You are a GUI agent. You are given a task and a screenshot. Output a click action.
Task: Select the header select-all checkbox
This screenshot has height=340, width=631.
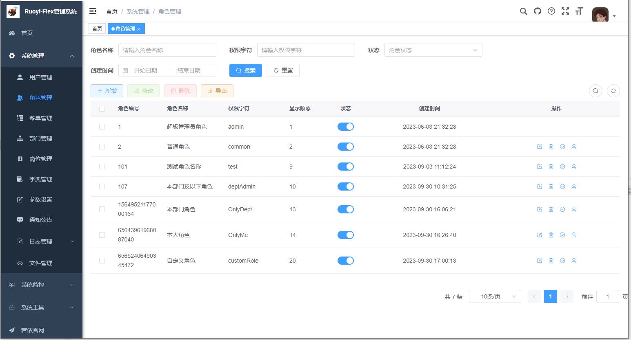point(102,108)
